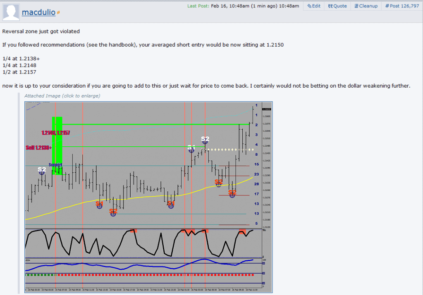Click the orange status icon beside macdulio
This screenshot has height=295, width=423.
pos(58,13)
